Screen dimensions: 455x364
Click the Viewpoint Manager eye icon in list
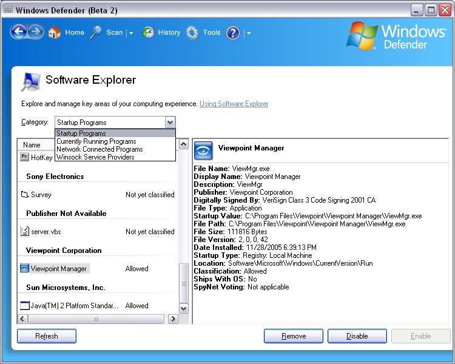click(x=24, y=268)
